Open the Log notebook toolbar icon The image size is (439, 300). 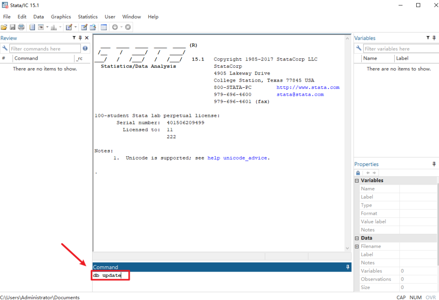pyautogui.click(x=32, y=27)
